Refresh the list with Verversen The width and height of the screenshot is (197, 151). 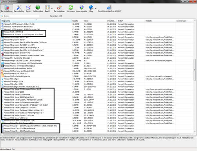pos(71,9)
